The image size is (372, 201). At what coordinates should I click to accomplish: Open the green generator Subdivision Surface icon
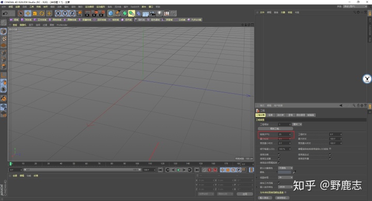pos(125,13)
